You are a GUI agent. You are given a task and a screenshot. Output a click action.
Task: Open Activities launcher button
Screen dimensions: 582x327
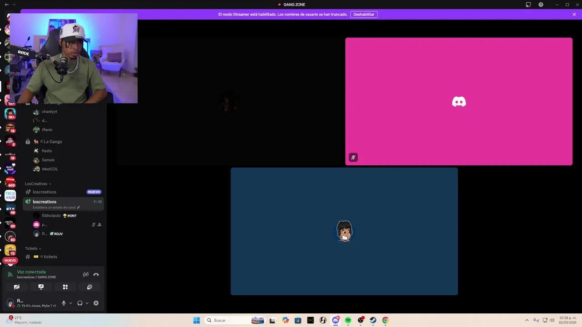(65, 287)
